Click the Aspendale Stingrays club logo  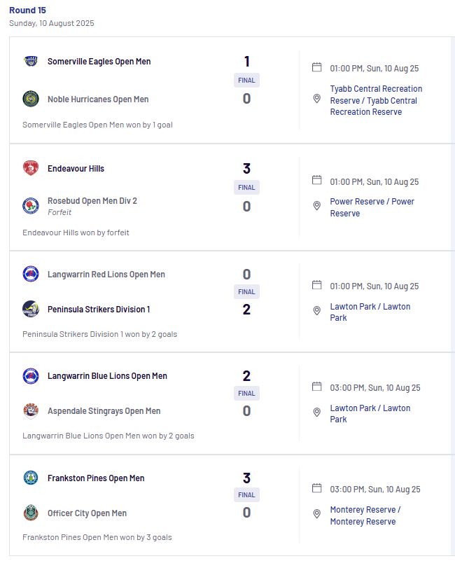point(31,410)
